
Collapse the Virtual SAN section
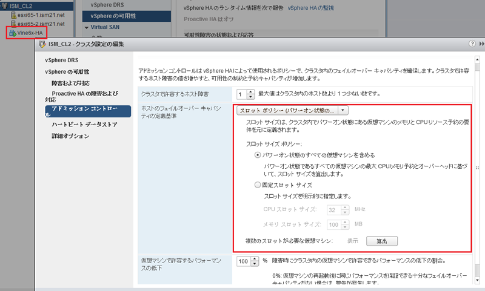87,27
